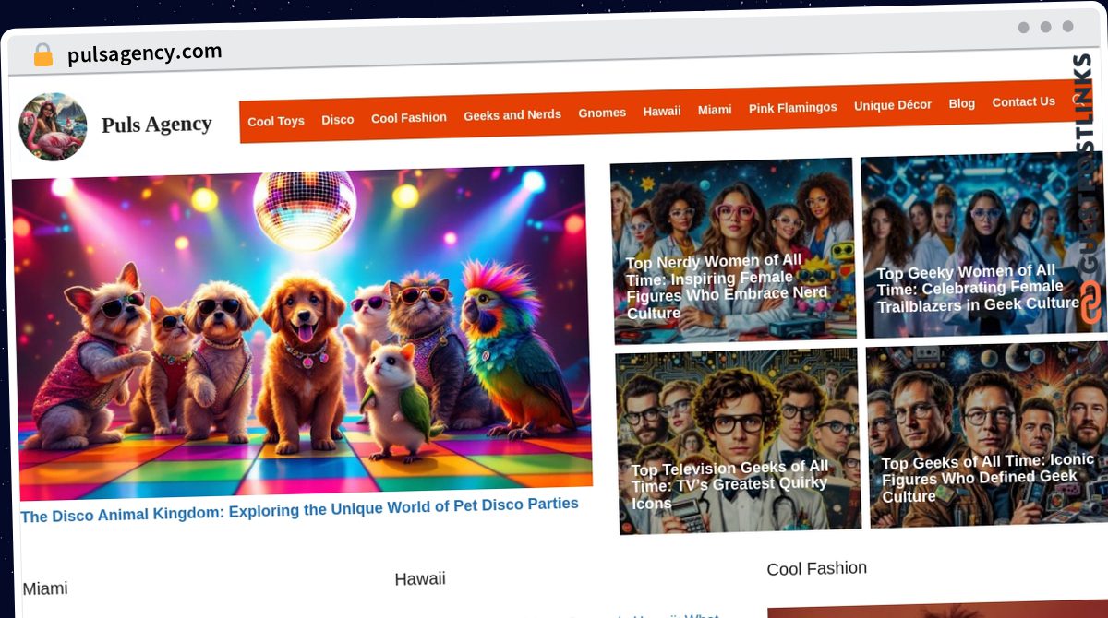Open the search icon in navigation bar
This screenshot has height=618, width=1108.
click(x=1077, y=101)
